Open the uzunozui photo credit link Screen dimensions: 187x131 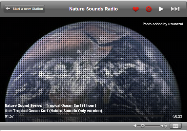[x=176, y=24]
